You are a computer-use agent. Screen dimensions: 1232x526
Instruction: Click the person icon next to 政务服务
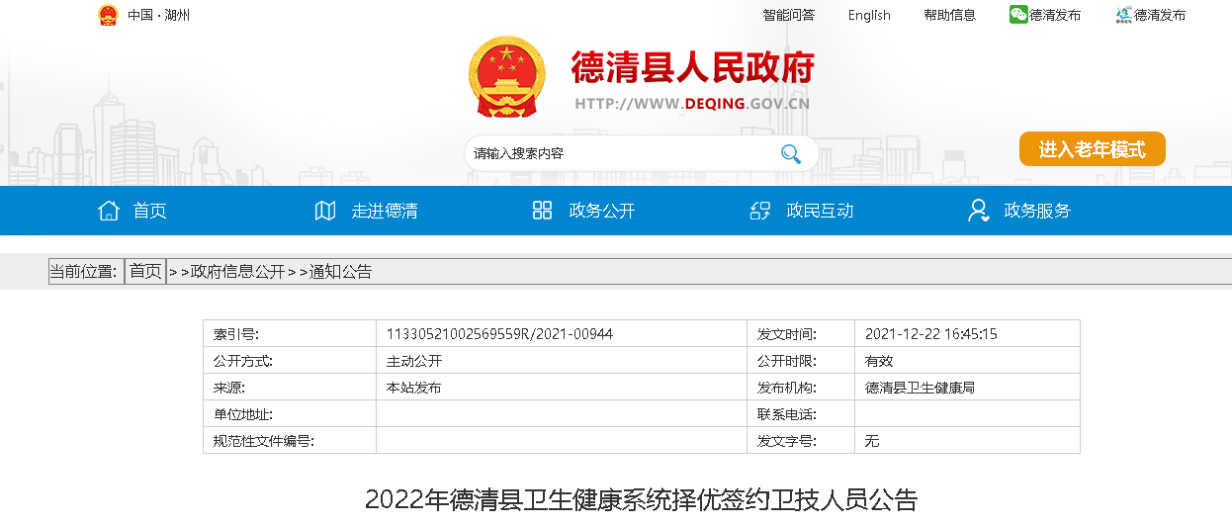978,211
